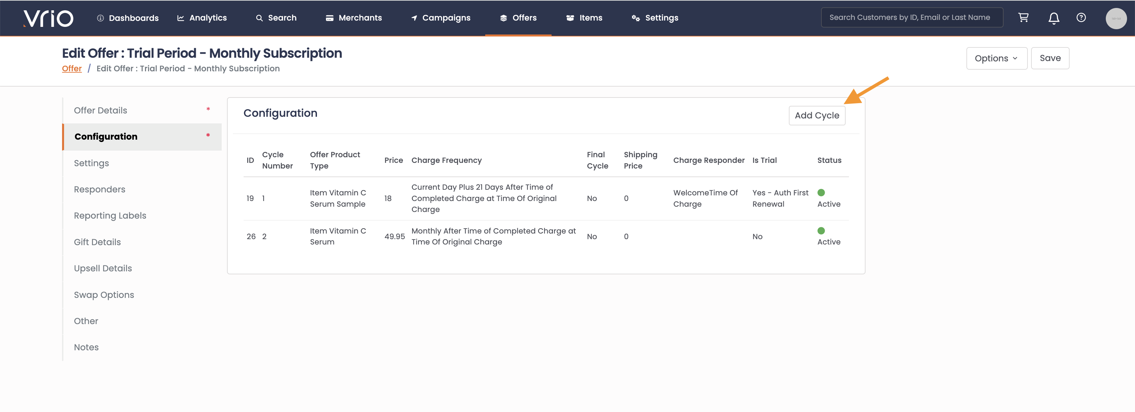The height and width of the screenshot is (412, 1135).
Task: Click 'Item Vitamin C Serum Sample' cell
Action: coord(338,199)
